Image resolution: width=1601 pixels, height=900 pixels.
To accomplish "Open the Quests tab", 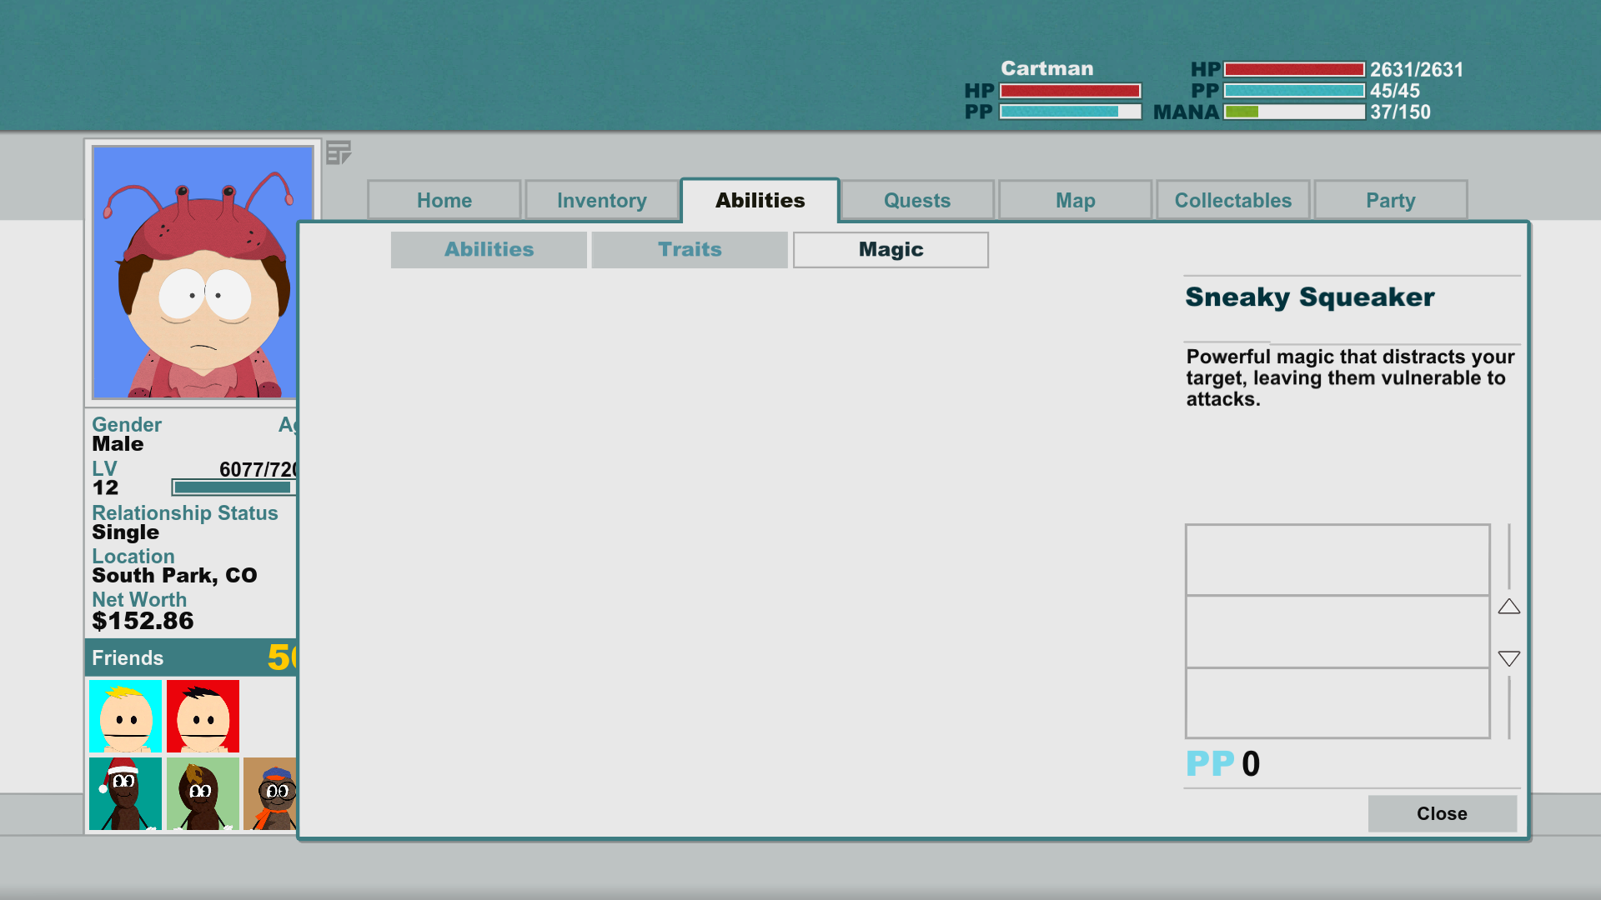I will point(917,200).
